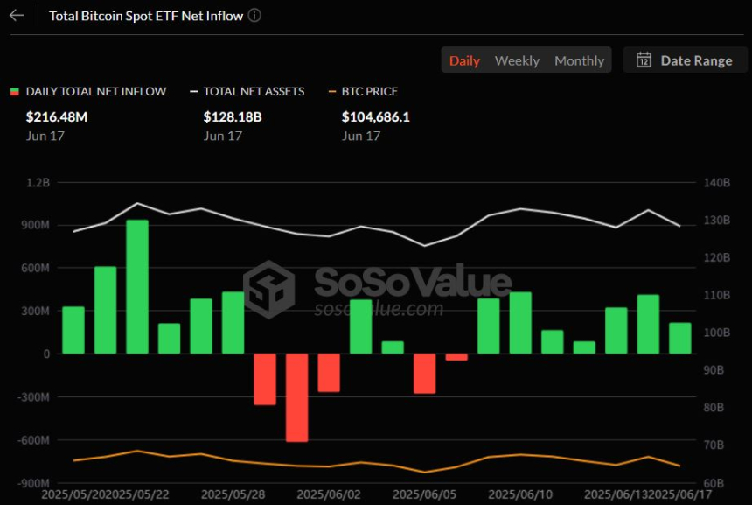752x505 pixels.
Task: Click the white Total Net Assets line swatch
Action: 194,91
